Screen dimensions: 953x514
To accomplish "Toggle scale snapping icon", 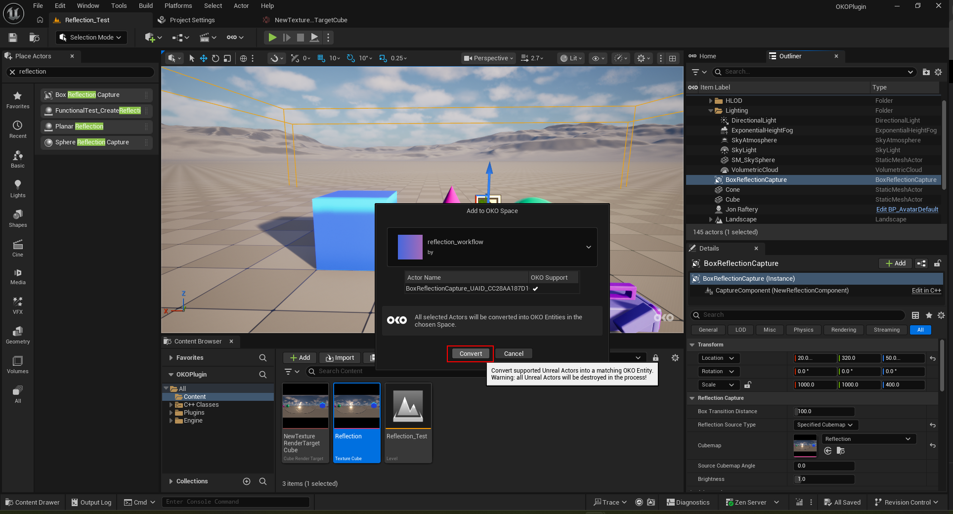I will [383, 58].
